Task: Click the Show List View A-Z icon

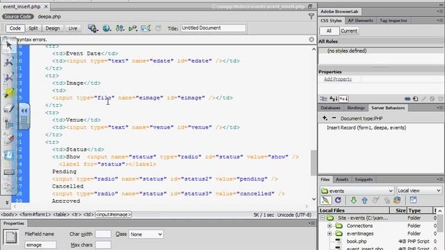Action: coord(333,99)
